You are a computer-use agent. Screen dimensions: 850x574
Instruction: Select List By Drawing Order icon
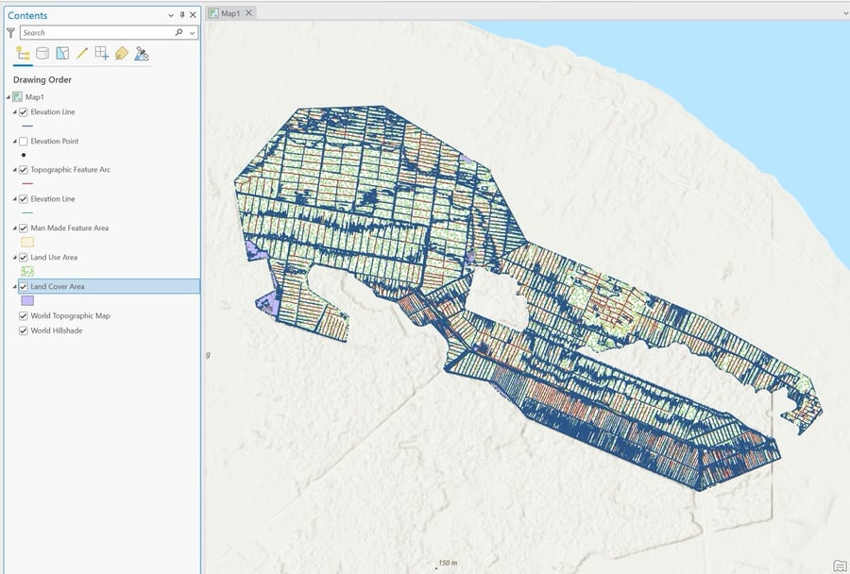[23, 54]
